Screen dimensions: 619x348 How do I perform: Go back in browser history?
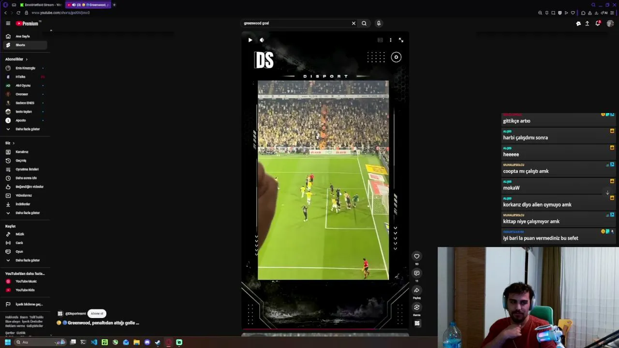5,13
